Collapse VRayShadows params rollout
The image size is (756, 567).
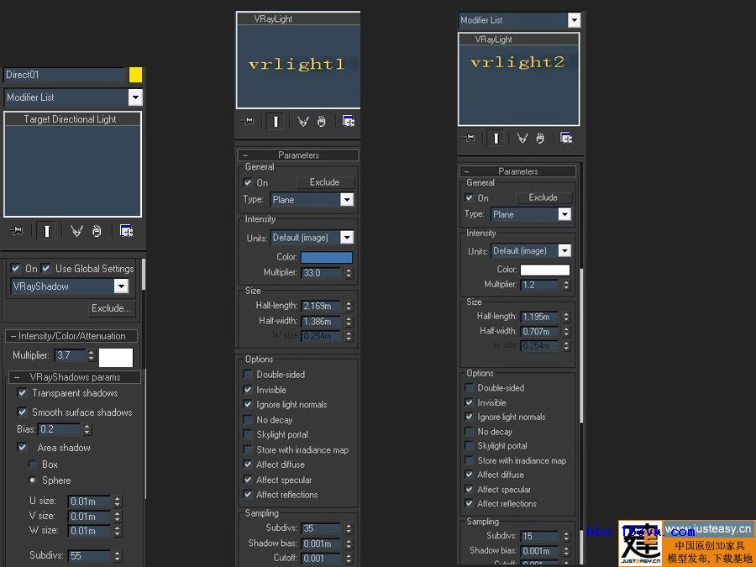[75, 377]
